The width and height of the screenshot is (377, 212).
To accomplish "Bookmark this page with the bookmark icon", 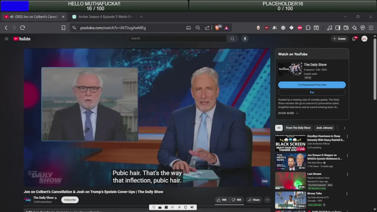I will coord(63,28).
